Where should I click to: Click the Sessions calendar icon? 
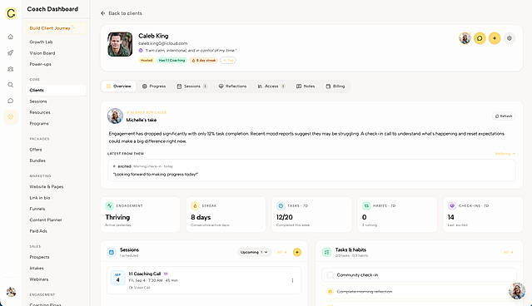(x=112, y=252)
